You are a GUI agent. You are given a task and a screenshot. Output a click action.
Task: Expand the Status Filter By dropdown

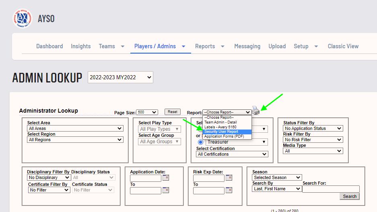[313, 129]
